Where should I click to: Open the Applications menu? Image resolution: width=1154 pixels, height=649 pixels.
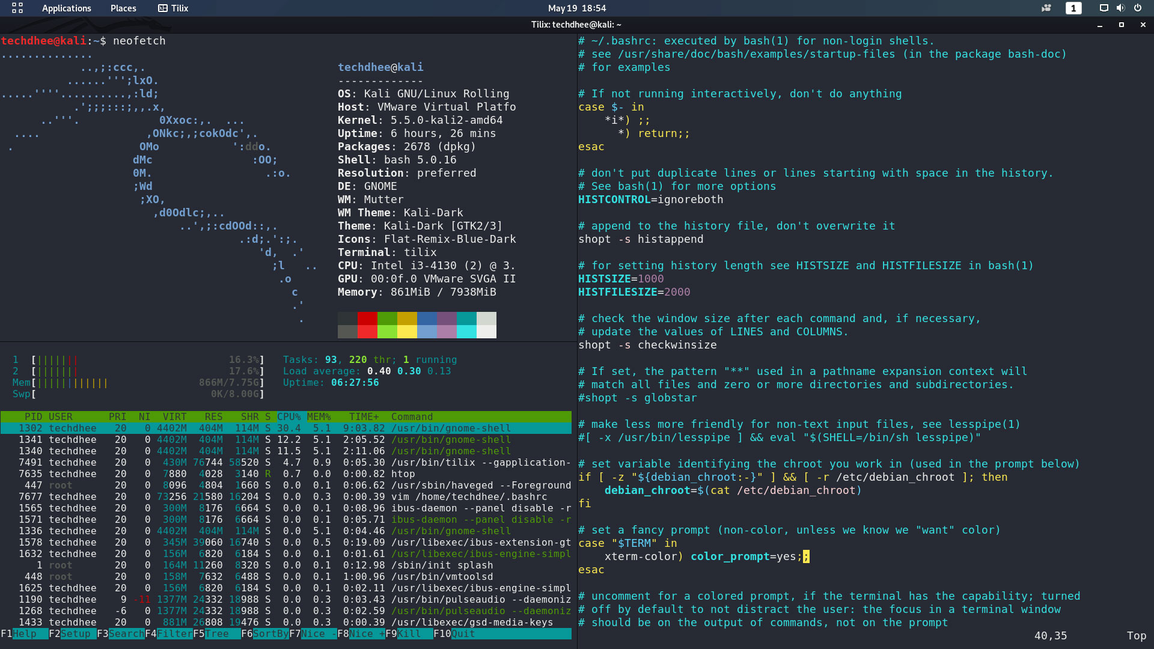[66, 8]
